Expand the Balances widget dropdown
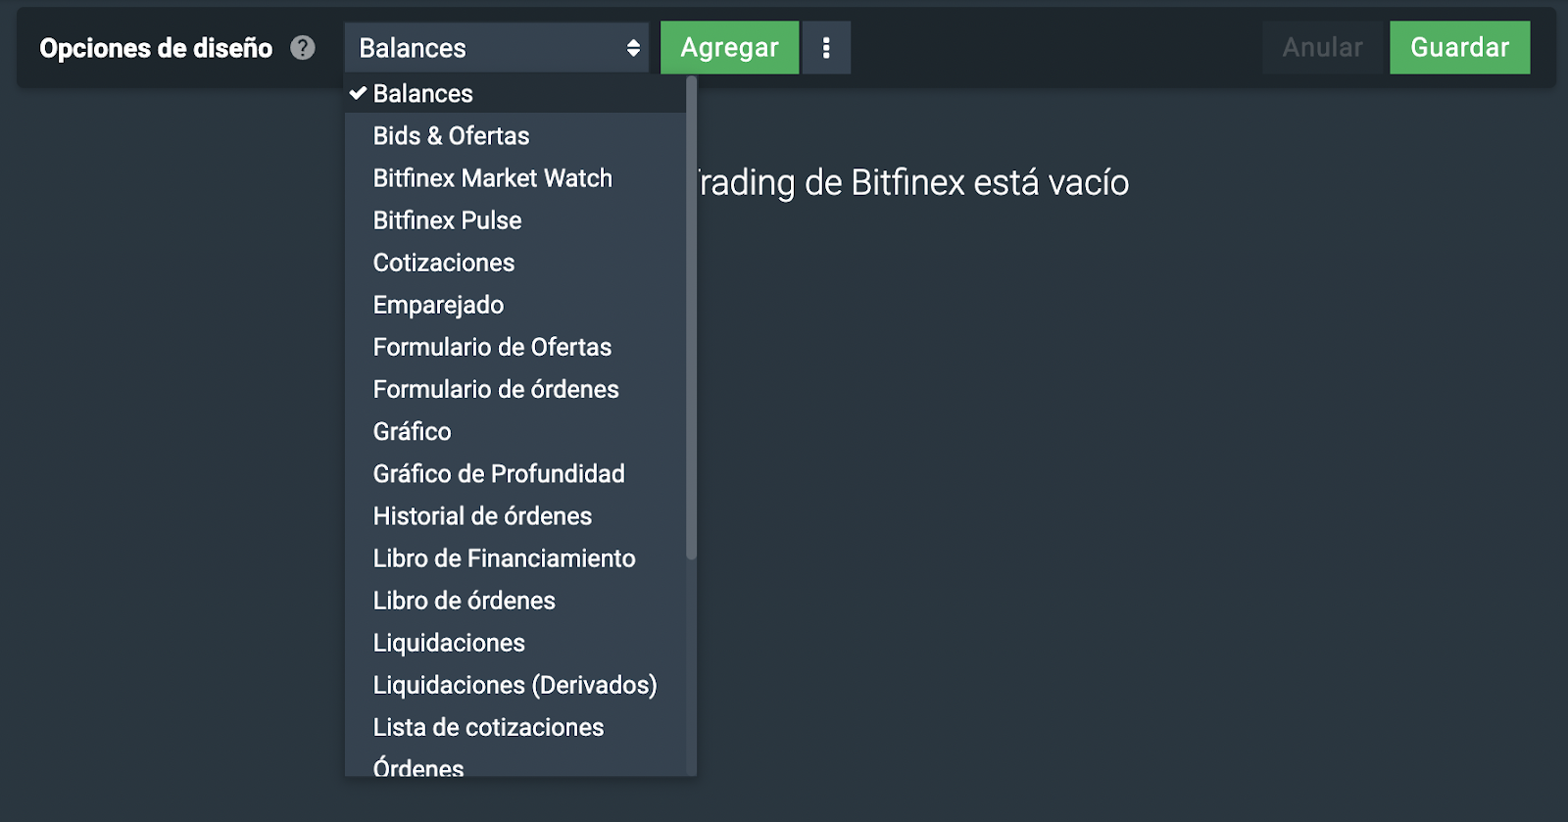Image resolution: width=1568 pixels, height=822 pixels. pos(496,47)
